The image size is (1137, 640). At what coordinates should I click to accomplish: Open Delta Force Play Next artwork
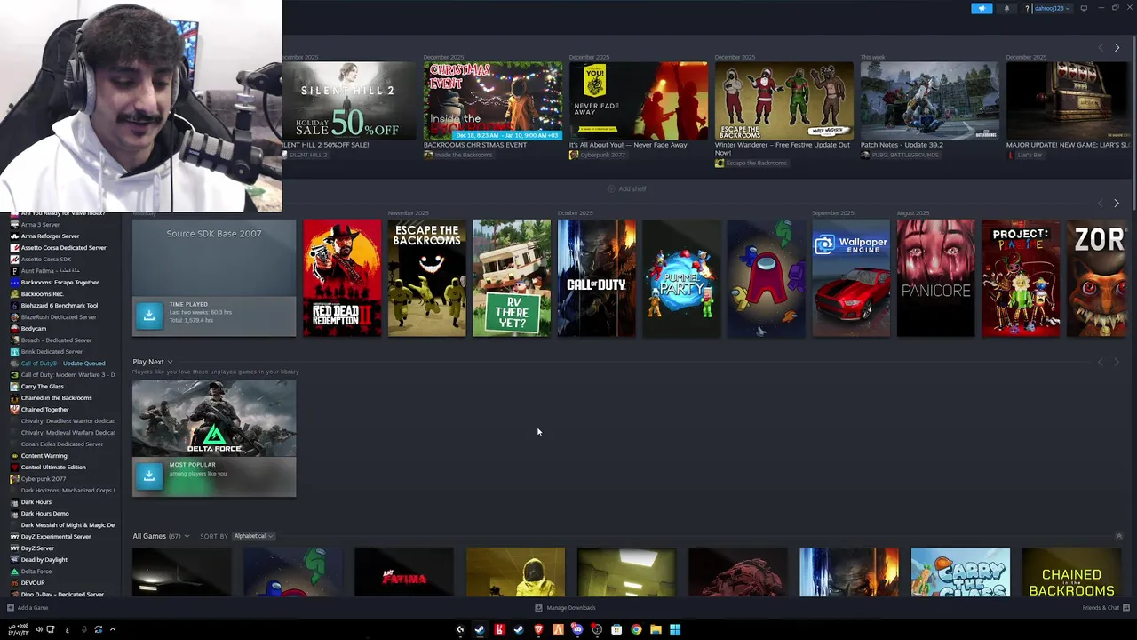coord(214,418)
